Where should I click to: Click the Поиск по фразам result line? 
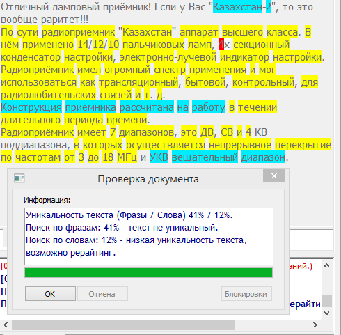[x=122, y=228]
